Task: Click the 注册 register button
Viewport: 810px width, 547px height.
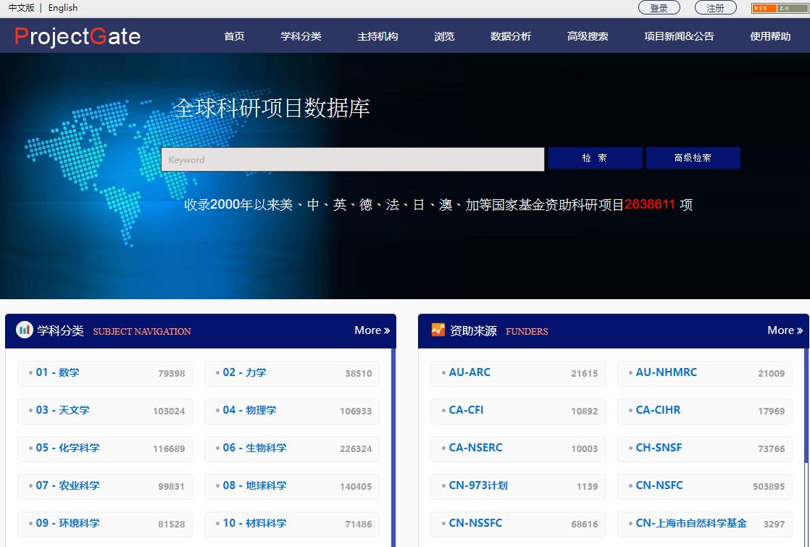Action: coord(716,8)
